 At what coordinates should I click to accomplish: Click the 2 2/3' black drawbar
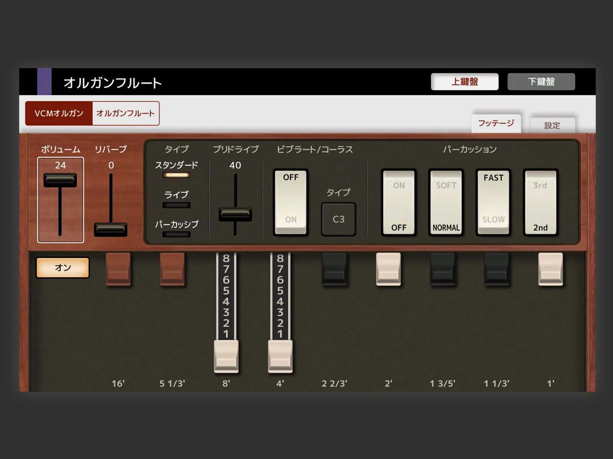click(334, 269)
